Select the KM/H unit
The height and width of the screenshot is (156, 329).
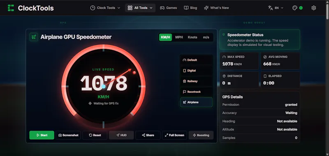pos(165,37)
